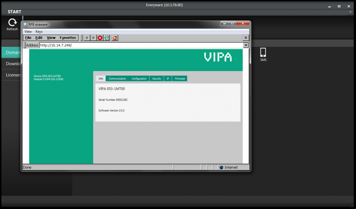This screenshot has height=209, width=356.
Task: Minimize the RFB esaware window
Action: (224, 23)
